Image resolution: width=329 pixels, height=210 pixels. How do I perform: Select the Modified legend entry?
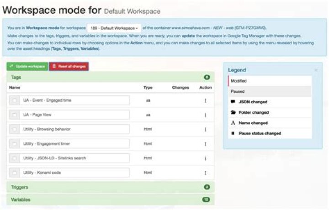pos(270,81)
